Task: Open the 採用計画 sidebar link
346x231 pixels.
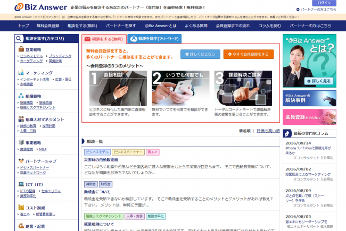Action: (49, 126)
